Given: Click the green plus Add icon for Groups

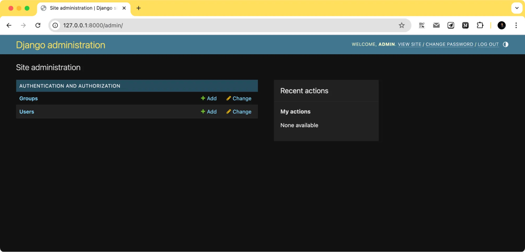Looking at the screenshot, I should (203, 98).
